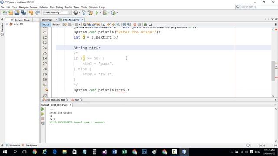Expand breadcrumb arrow after cto_test.CTO_test

pos(67,100)
